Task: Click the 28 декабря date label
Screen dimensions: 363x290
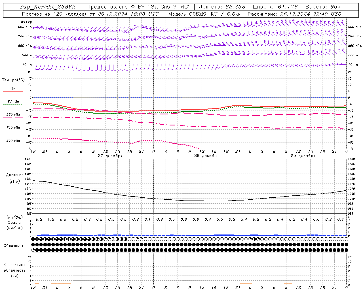Action: click(x=206, y=156)
